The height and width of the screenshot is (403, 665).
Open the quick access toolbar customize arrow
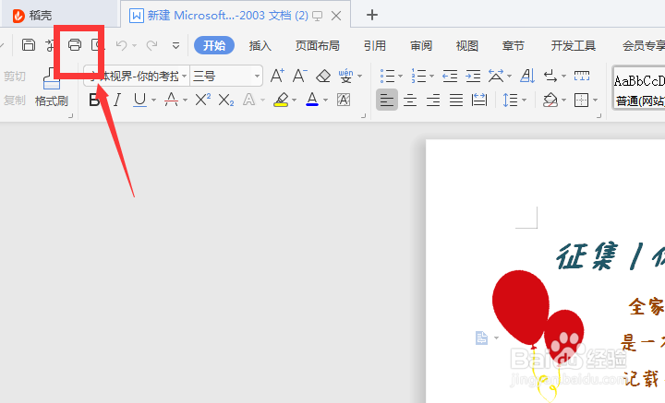[175, 46]
